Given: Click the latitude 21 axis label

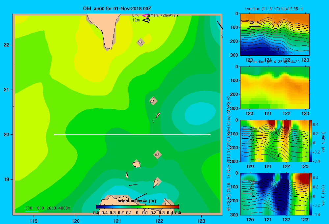Looking at the screenshot, I should (7, 90).
